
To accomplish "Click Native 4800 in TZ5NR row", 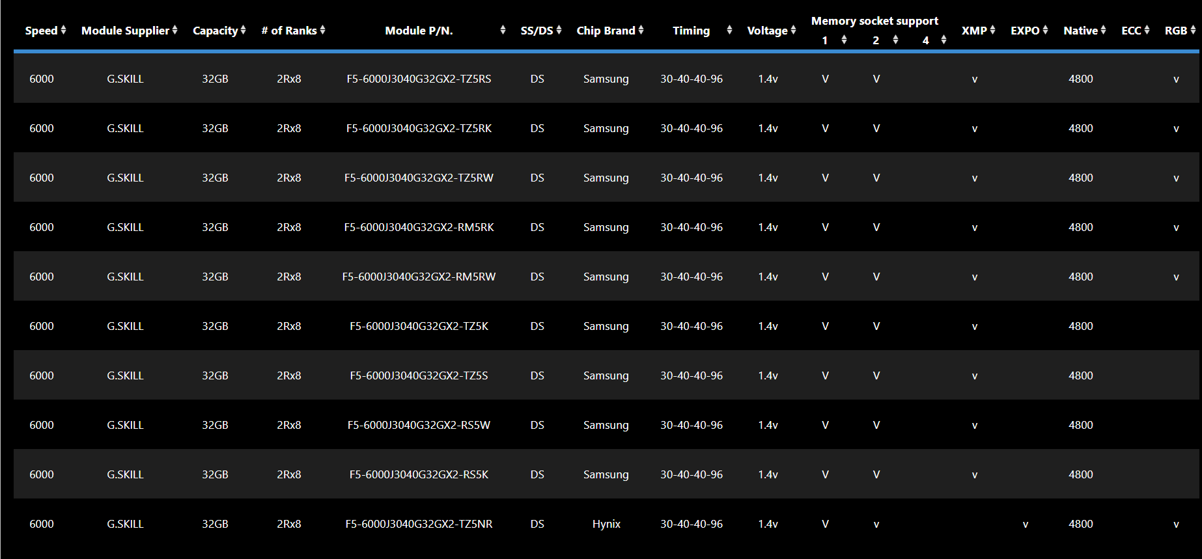I will (1081, 524).
